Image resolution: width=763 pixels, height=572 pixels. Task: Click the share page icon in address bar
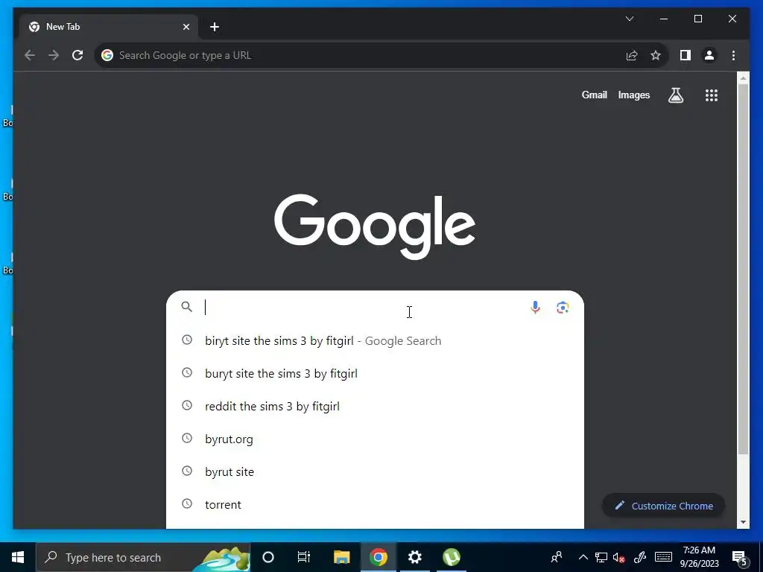click(x=632, y=55)
